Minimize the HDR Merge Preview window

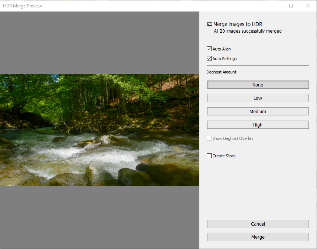click(274, 6)
